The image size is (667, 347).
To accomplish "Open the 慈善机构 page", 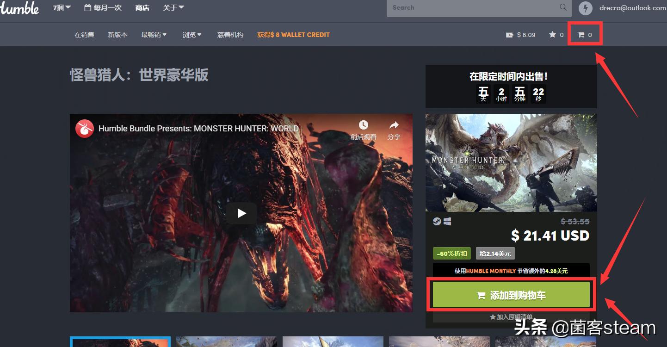I will point(230,35).
